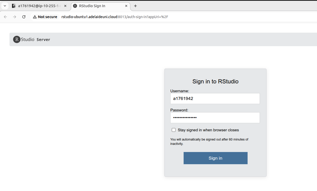Screen dimensions: 317x191
Task: Reload the current page
Action: click(24, 17)
